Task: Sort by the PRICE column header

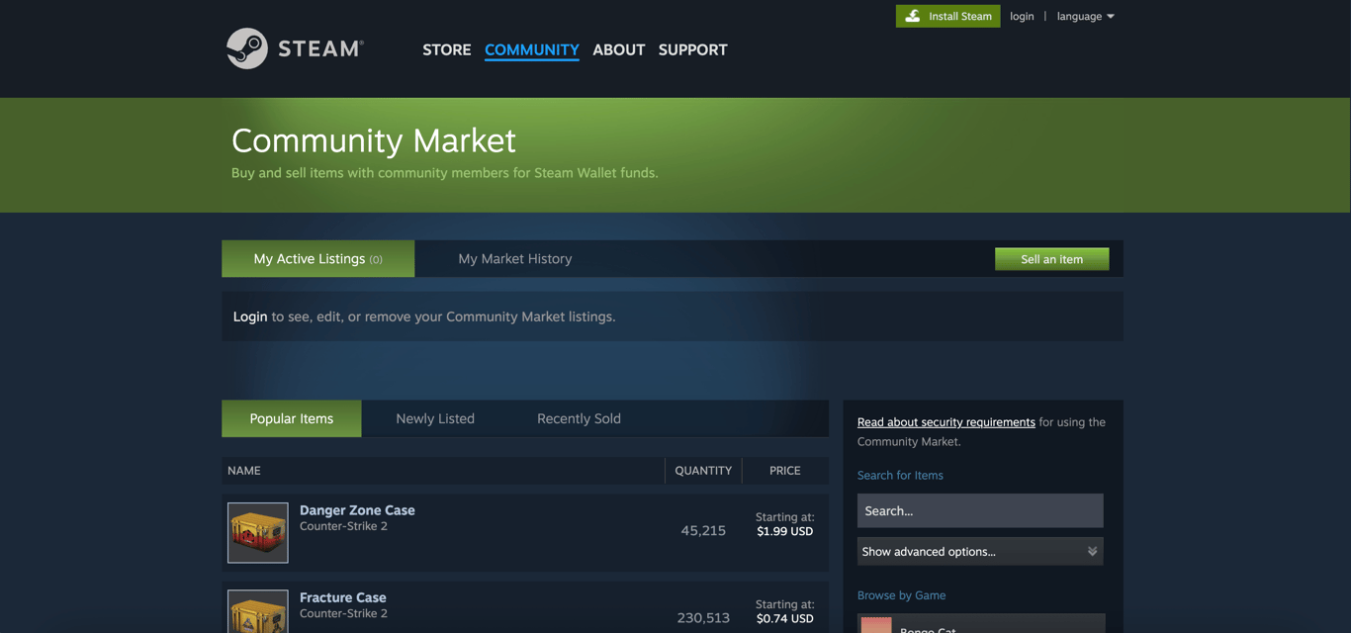Action: coord(785,471)
